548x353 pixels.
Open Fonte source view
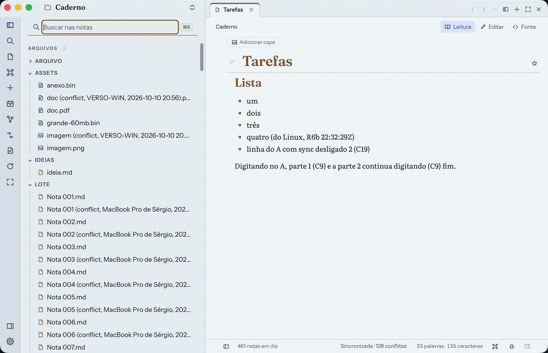tap(524, 27)
